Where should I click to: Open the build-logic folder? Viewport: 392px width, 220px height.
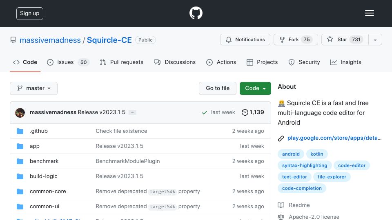pos(44,176)
